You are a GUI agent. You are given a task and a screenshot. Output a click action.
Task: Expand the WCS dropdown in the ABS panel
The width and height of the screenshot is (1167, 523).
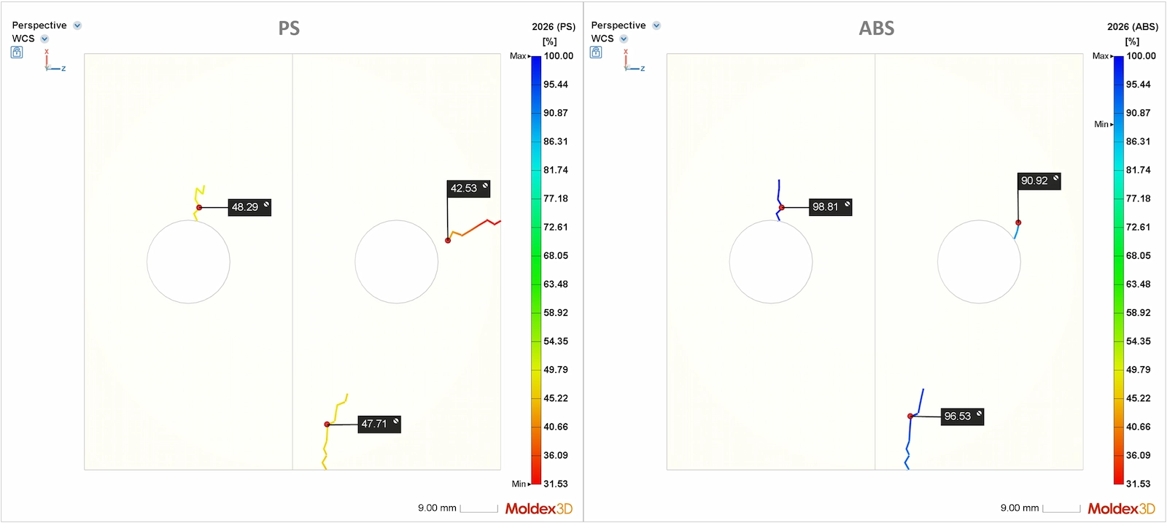624,39
